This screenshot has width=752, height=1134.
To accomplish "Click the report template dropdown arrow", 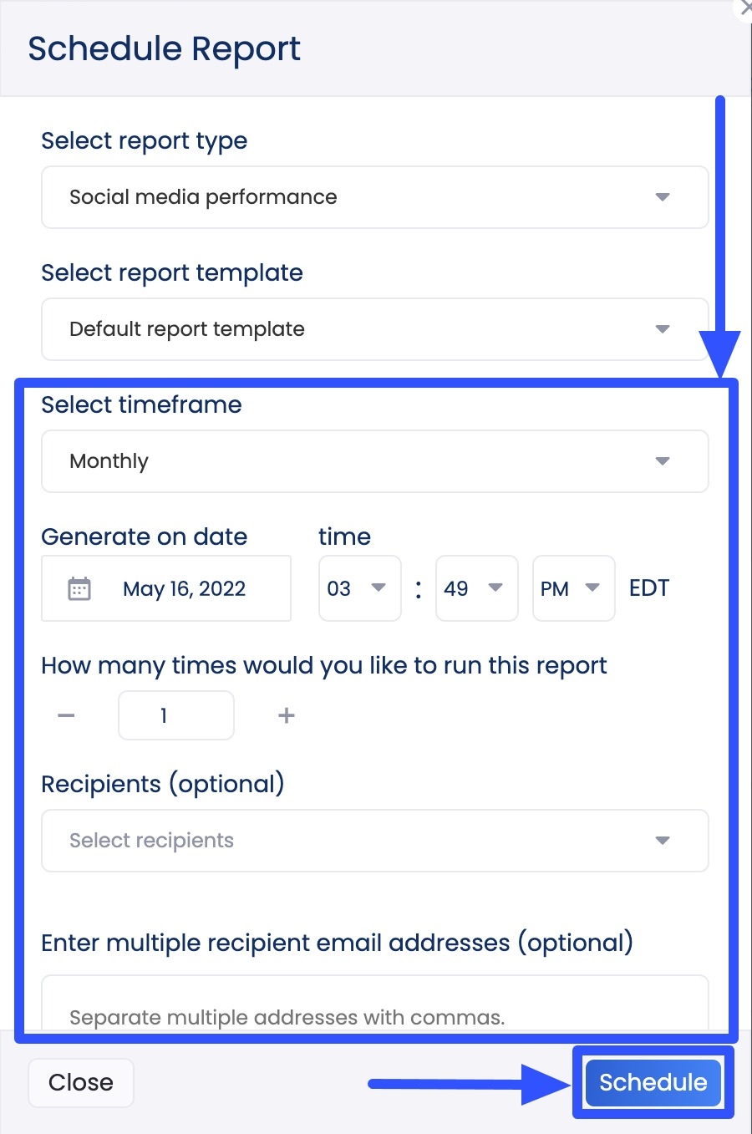I will click(662, 329).
